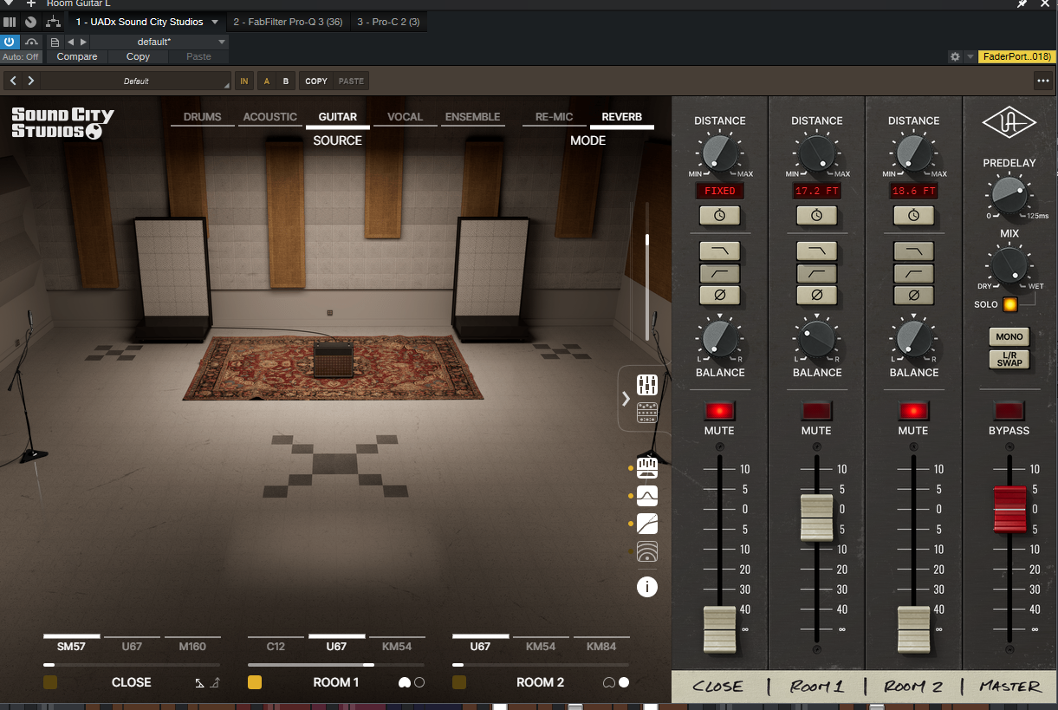Toggle the CLOSE channel MUTE button
Image resolution: width=1058 pixels, height=710 pixels.
[x=720, y=410]
